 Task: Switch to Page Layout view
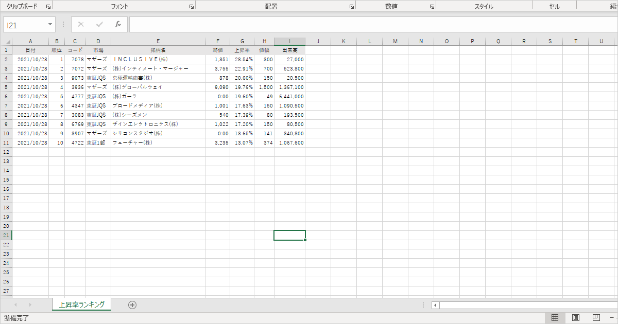pos(576,318)
